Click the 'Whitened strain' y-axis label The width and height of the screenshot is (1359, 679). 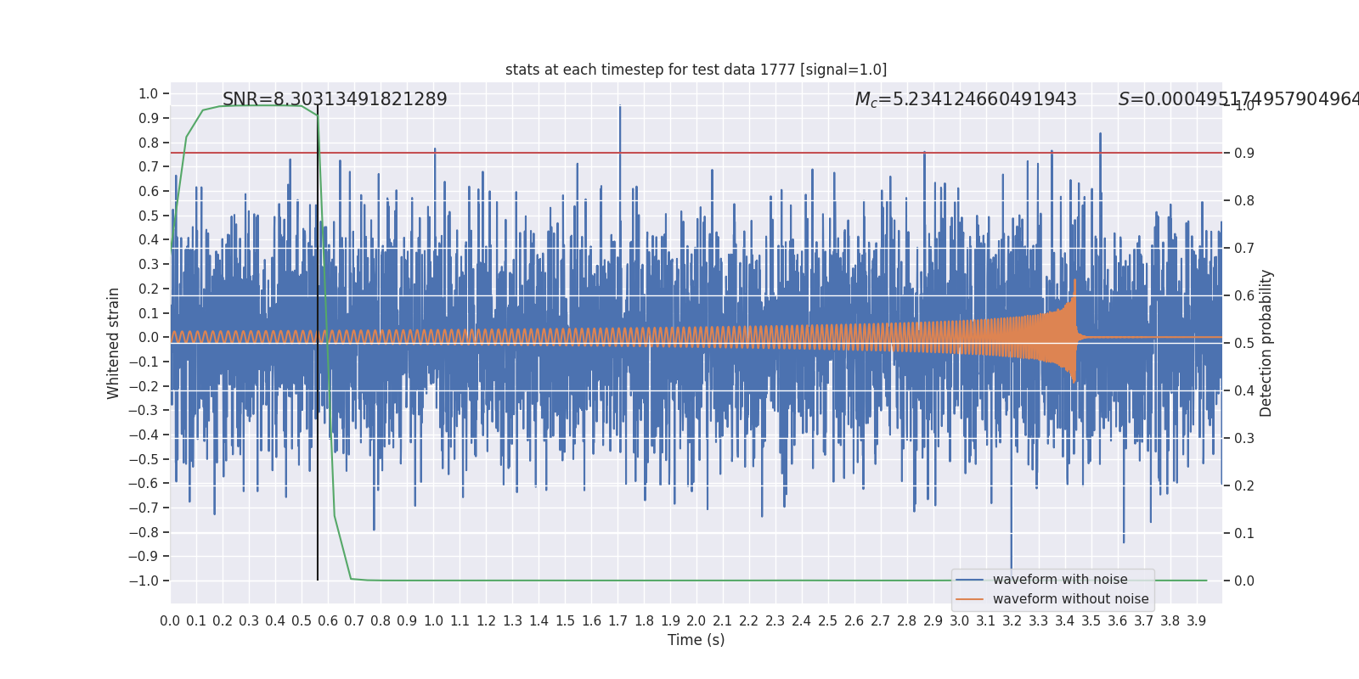click(x=114, y=343)
